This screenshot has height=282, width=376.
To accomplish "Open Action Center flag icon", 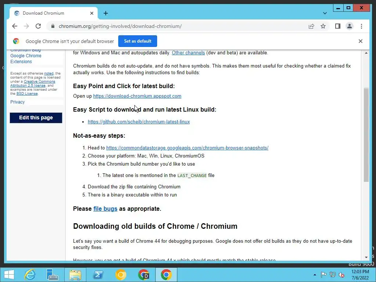I will (323, 275).
